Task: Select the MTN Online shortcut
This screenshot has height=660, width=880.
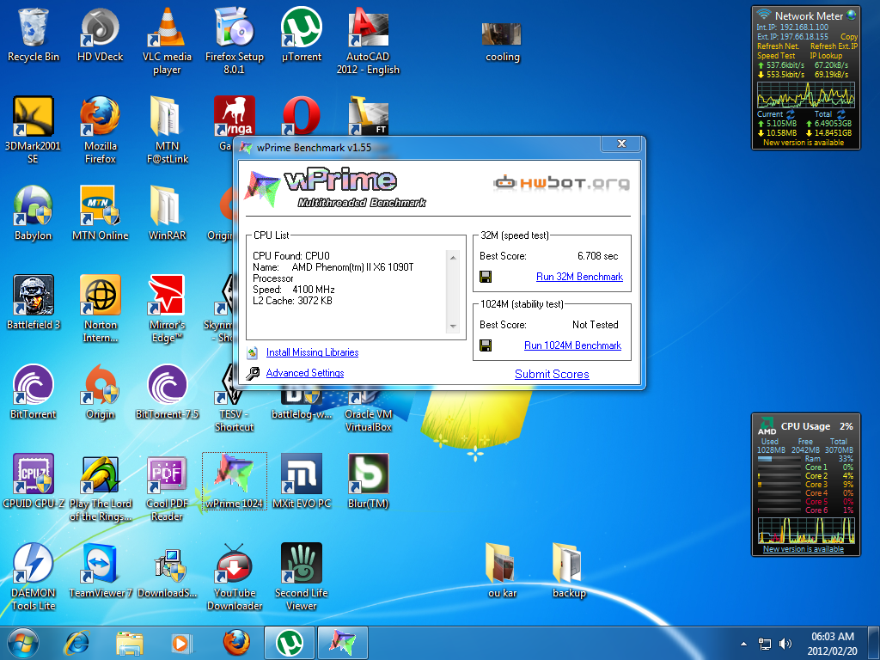Action: 100,213
